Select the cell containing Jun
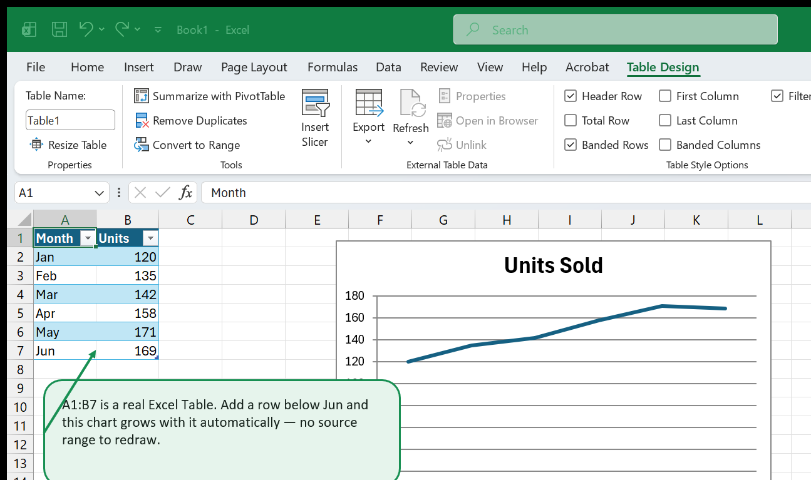Screen dimensions: 811x480 click(x=65, y=350)
